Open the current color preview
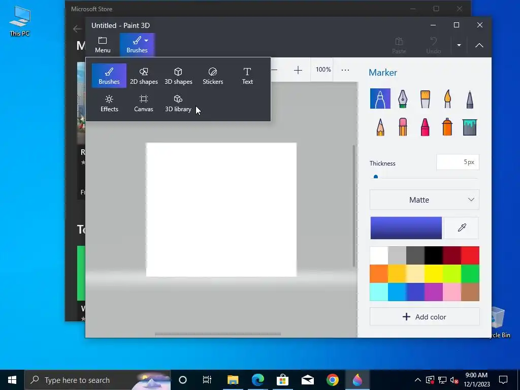 pyautogui.click(x=406, y=228)
